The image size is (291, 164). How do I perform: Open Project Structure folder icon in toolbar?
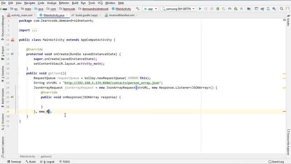pos(249,9)
